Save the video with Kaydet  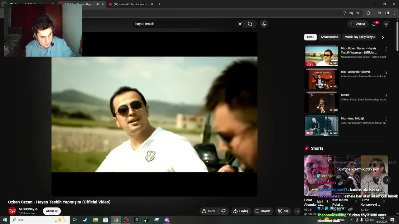pos(263,211)
